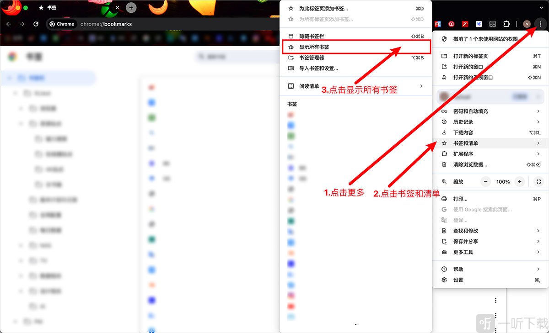Click the 书签 heading in bookmarks submenu
Image resolution: width=549 pixels, height=333 pixels.
(x=292, y=104)
